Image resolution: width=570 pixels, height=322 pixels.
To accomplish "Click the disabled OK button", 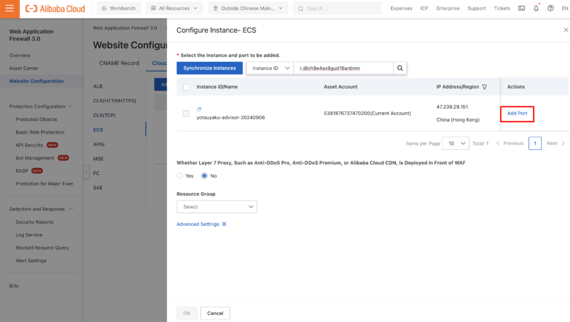I will [x=187, y=313].
